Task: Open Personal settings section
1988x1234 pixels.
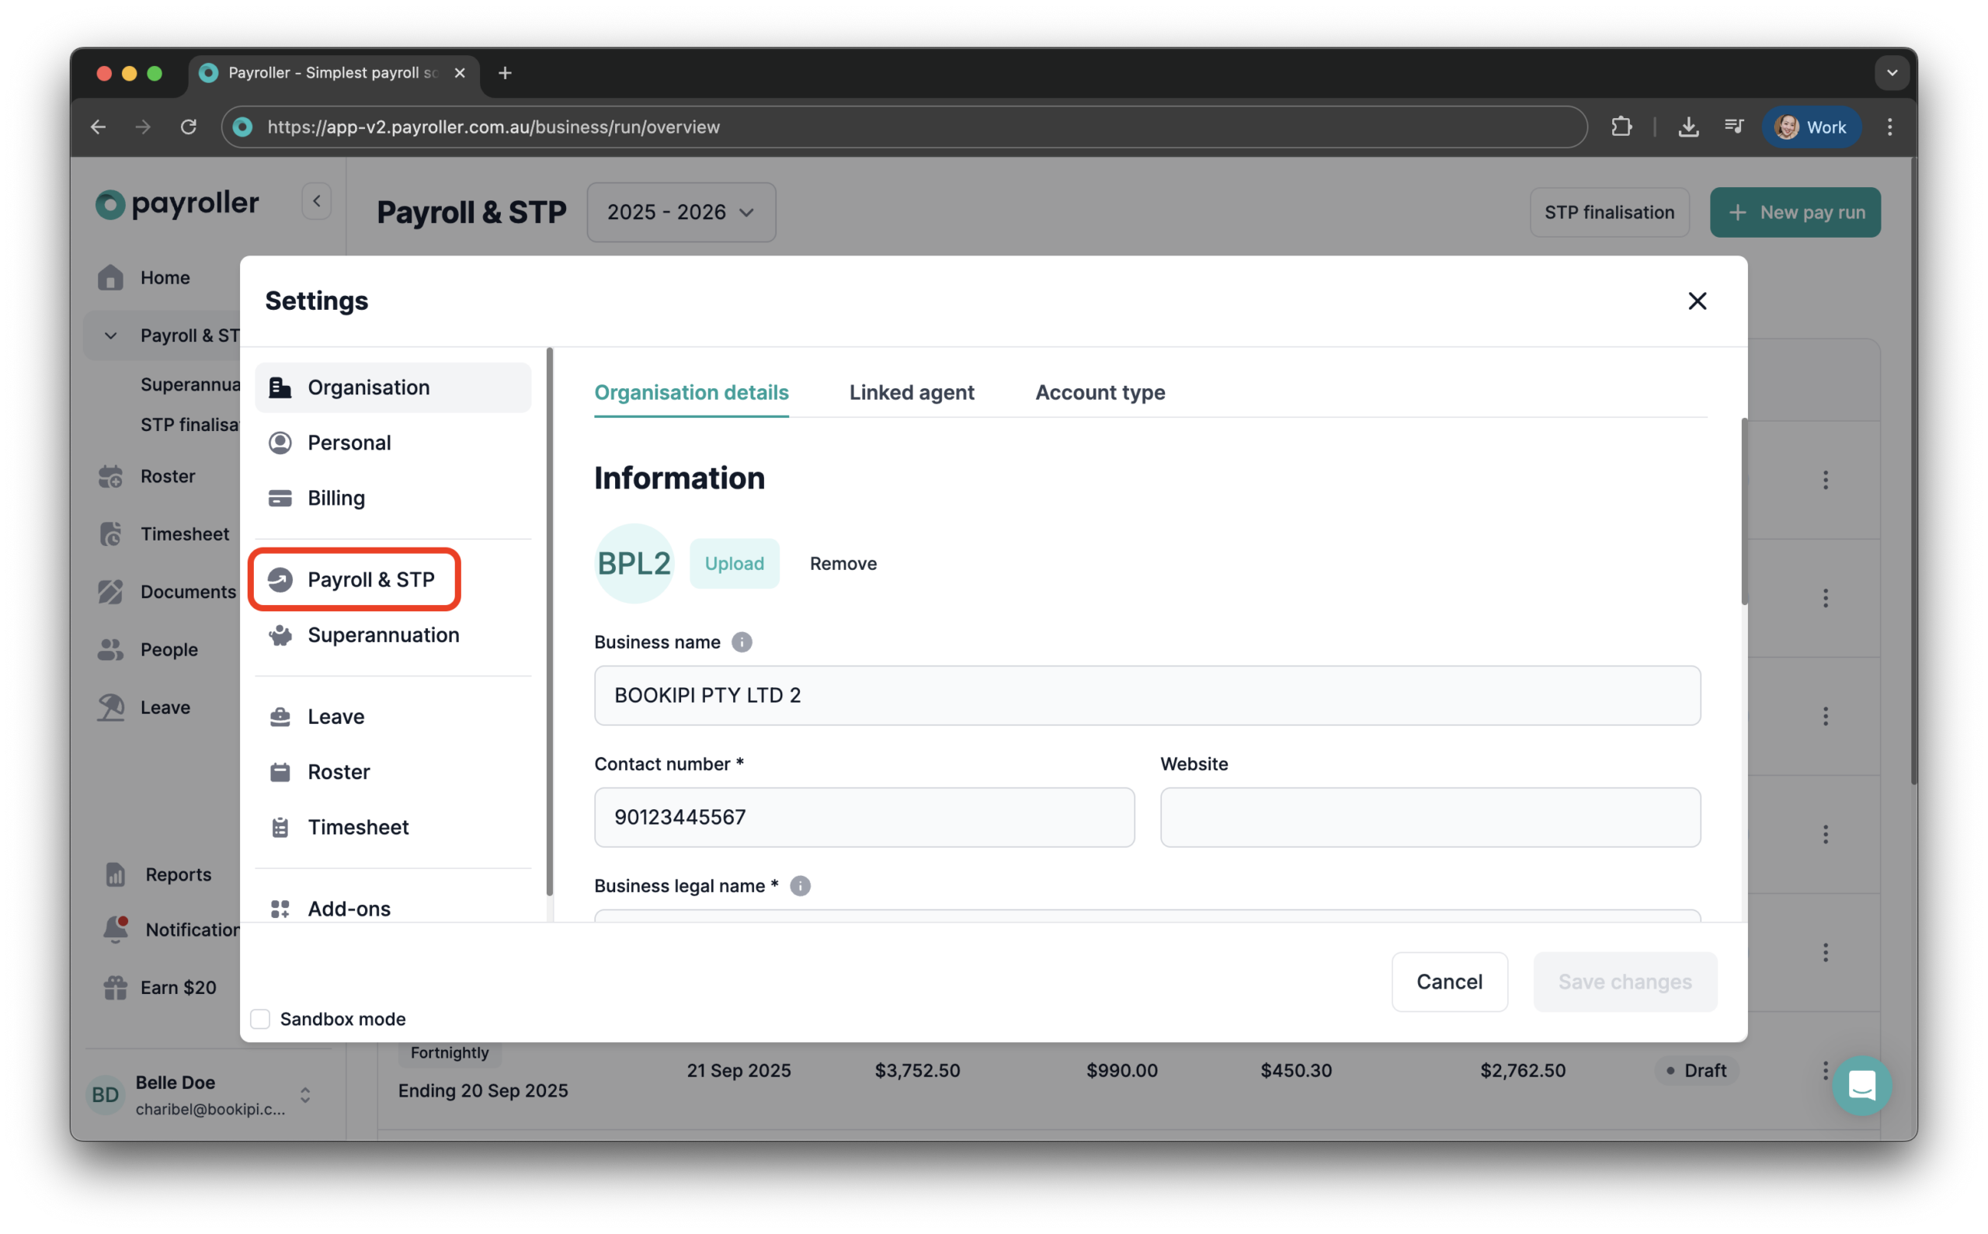Action: 392,443
